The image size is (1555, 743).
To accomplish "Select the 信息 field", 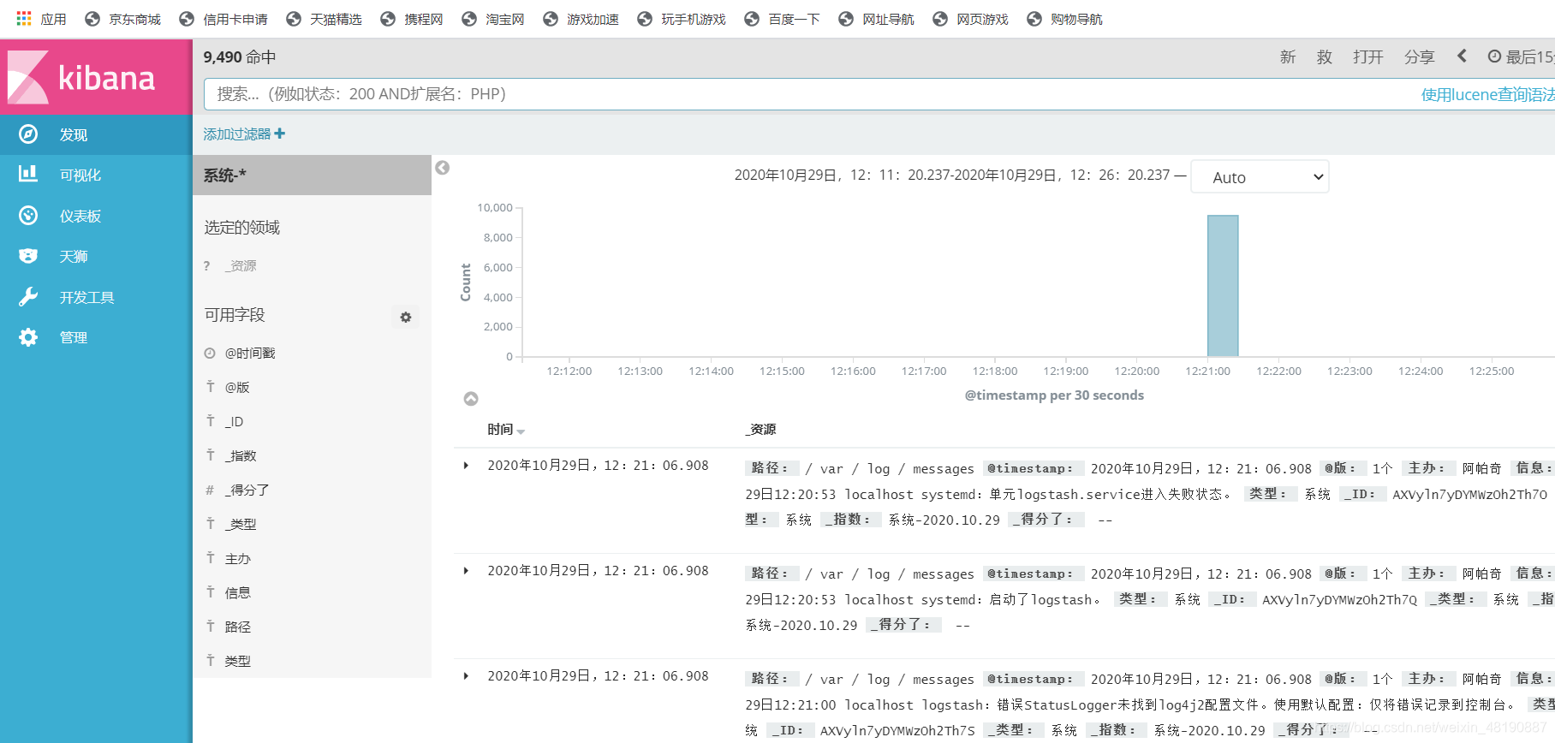I will 238,593.
